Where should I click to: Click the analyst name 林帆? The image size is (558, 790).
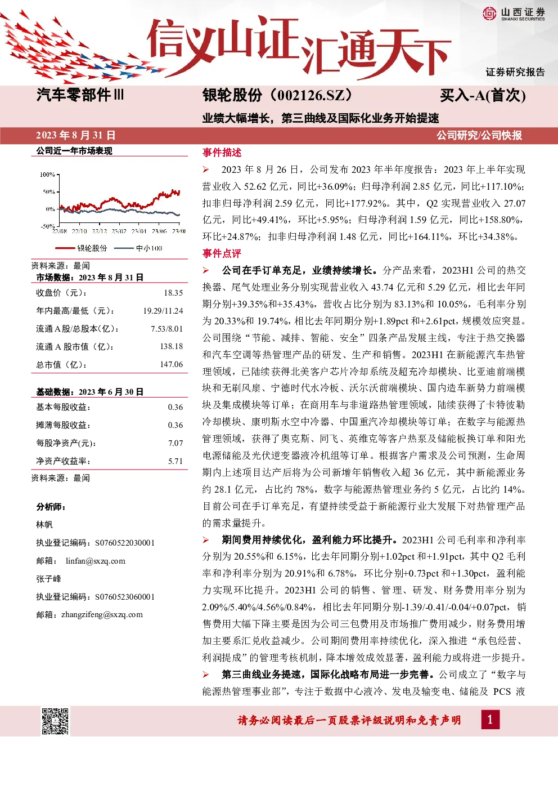(44, 525)
